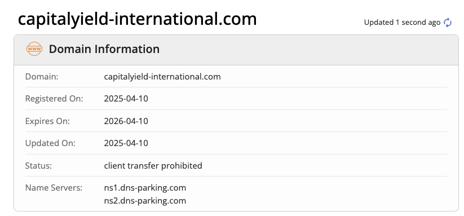
Task: Click the Domain: field label
Action: coord(42,77)
